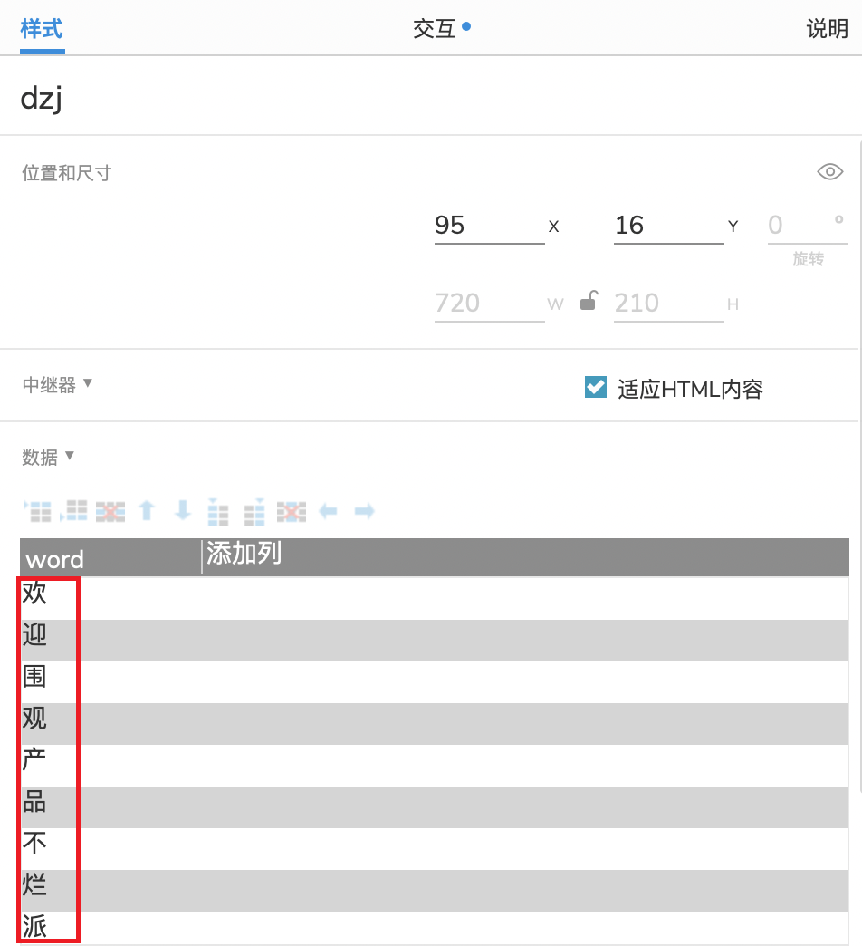Open the 说明 tab
The width and height of the screenshot is (862, 946).
(827, 28)
